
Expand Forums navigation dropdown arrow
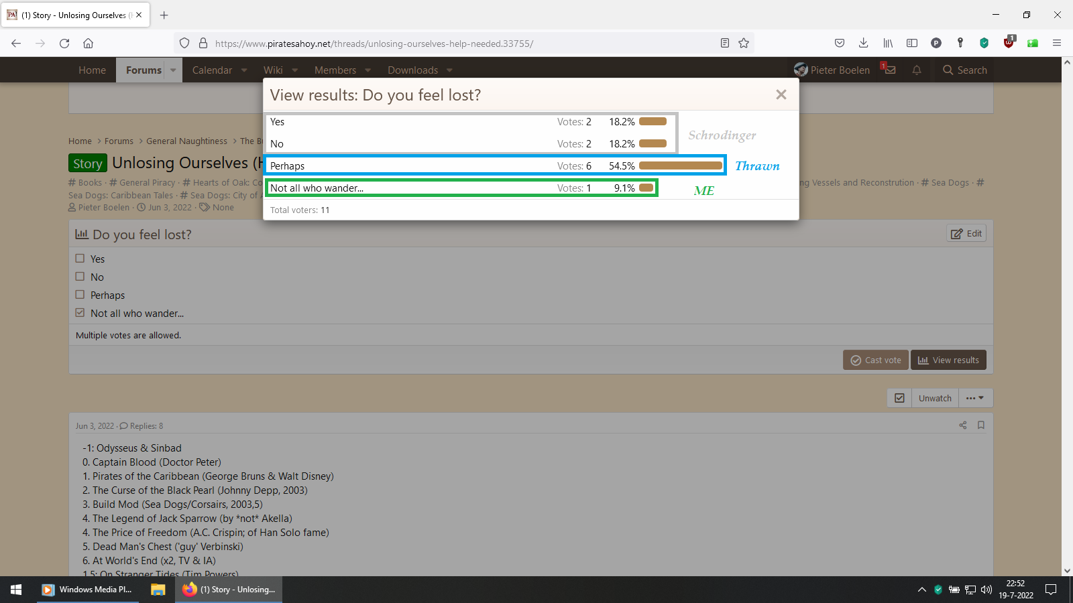[173, 70]
